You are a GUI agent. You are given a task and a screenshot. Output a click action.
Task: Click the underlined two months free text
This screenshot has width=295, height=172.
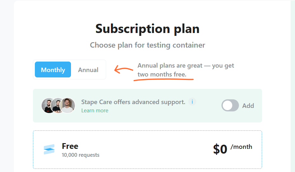click(x=162, y=75)
